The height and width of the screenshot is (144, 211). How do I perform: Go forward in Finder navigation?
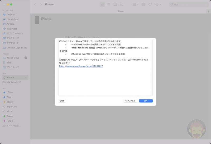click(x=41, y=4)
